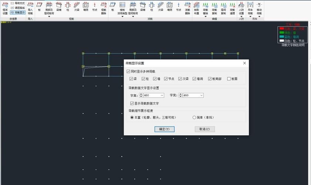The width and height of the screenshot is (311, 185).
Task: Click the 确定(Y) confirm button
Action: (164, 129)
